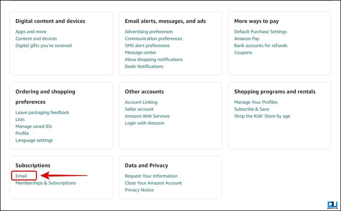Go to Amazon Pay
This screenshot has width=341, height=211.
(247, 39)
